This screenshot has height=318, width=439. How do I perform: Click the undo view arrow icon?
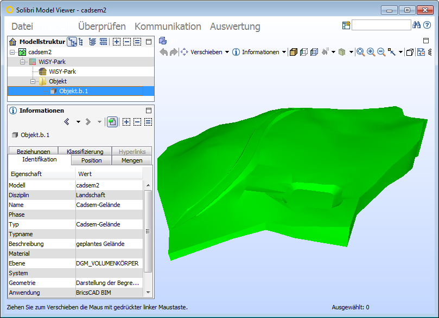pyautogui.click(x=164, y=52)
